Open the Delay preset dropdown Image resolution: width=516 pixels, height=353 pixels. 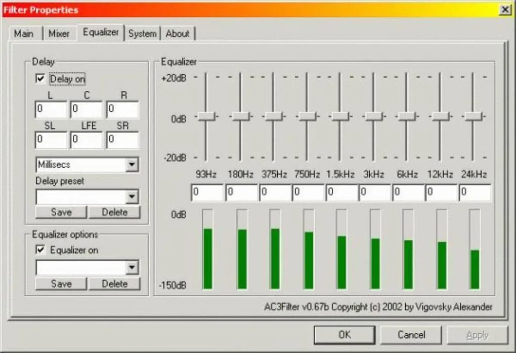132,197
